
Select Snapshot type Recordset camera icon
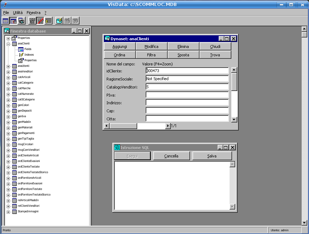click(x=21, y=21)
